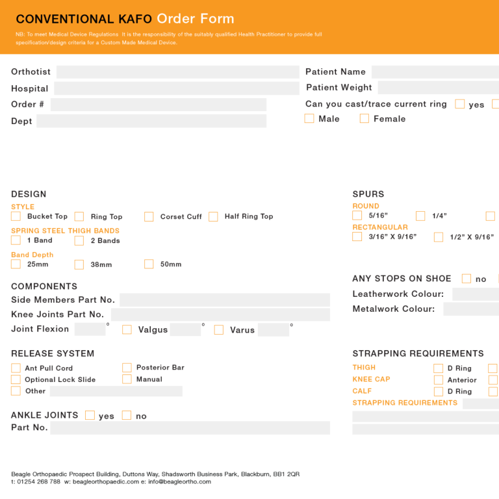Image resolution: width=499 pixels, height=499 pixels.
Task: Tick the 5/16" round spur checkbox
Action: pyautogui.click(x=357, y=216)
